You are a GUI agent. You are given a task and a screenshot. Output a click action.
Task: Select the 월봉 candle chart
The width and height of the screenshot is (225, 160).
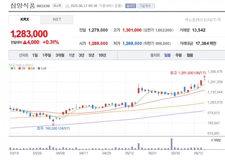[x=190, y=55]
